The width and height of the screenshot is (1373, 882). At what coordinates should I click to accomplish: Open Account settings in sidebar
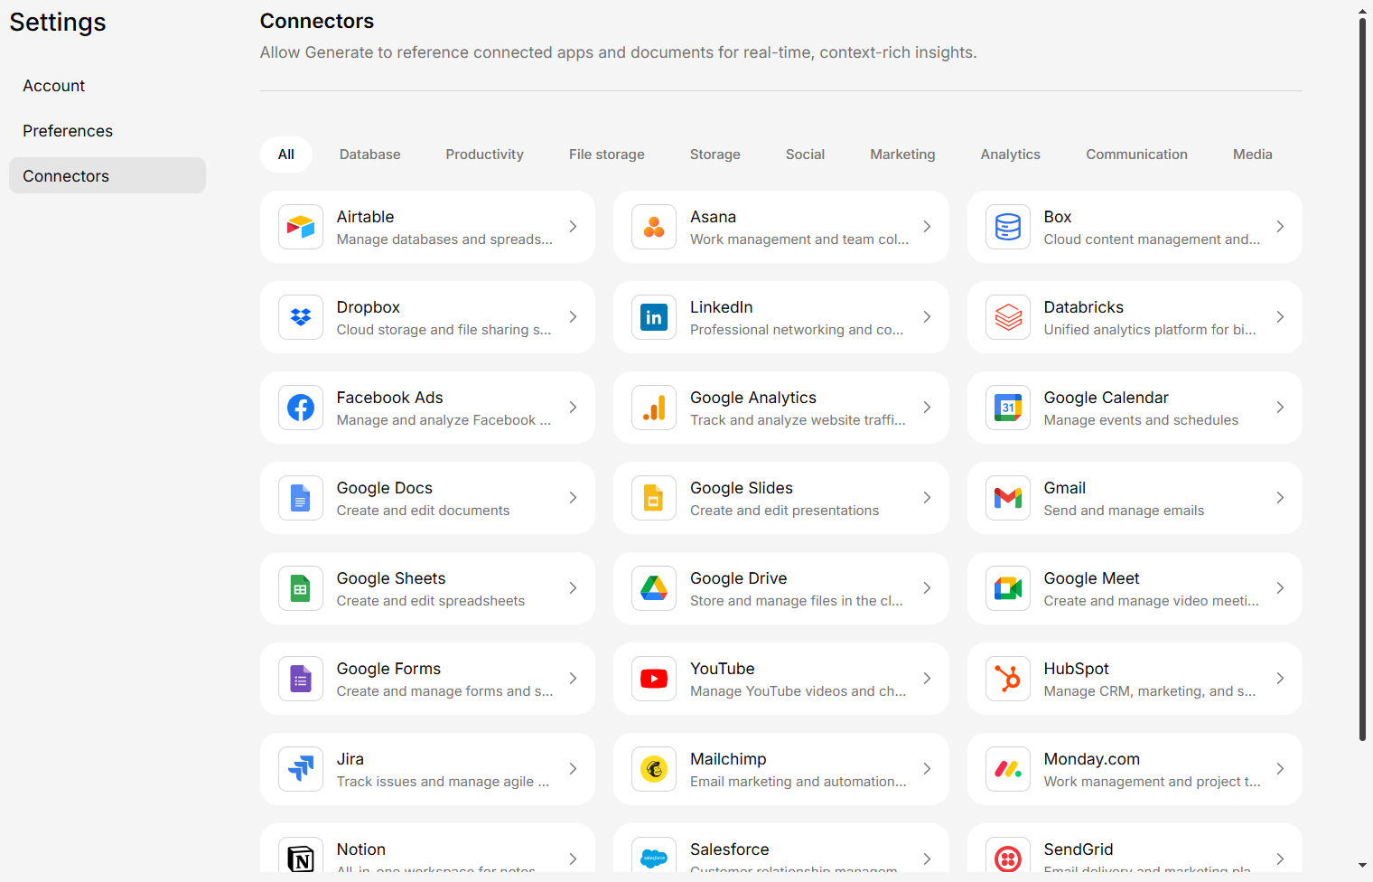tap(54, 86)
